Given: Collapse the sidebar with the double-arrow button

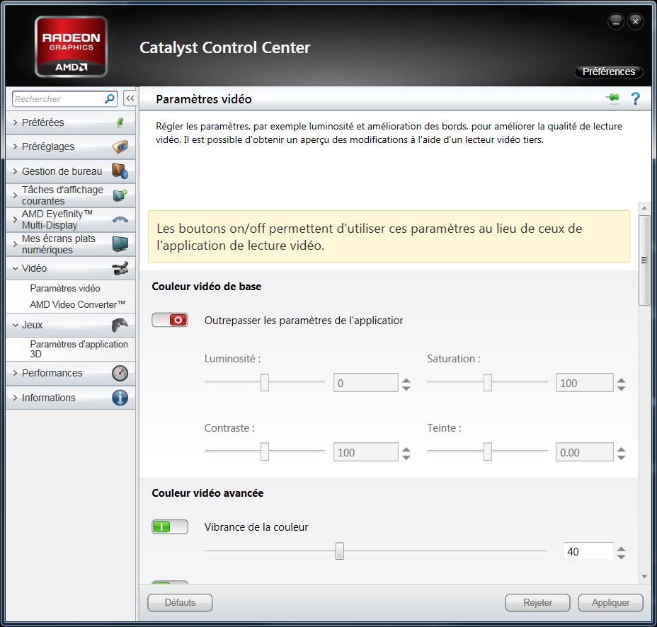Looking at the screenshot, I should tap(130, 98).
